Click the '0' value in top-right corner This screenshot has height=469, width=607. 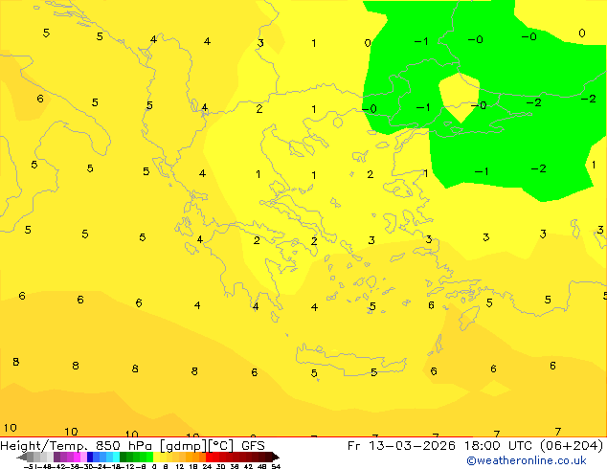coord(582,33)
